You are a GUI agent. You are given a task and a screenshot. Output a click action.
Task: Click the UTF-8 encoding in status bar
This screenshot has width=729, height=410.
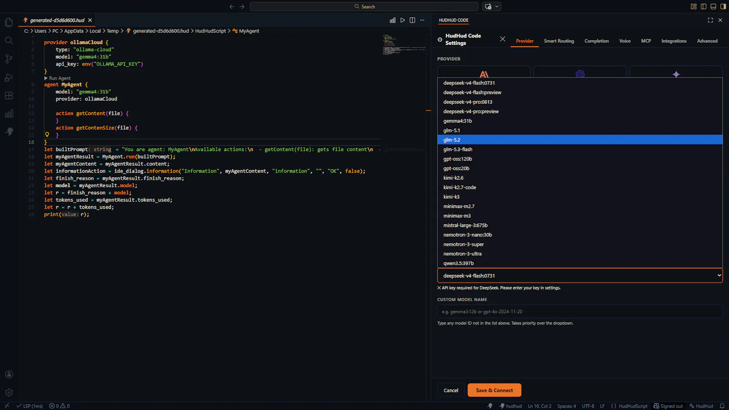588,406
